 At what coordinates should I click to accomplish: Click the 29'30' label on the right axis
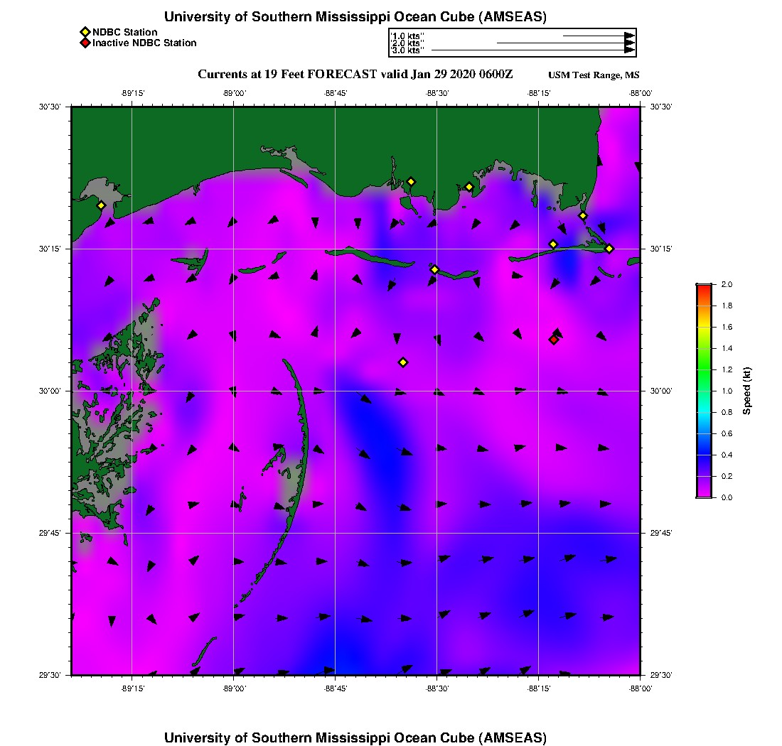pos(661,675)
